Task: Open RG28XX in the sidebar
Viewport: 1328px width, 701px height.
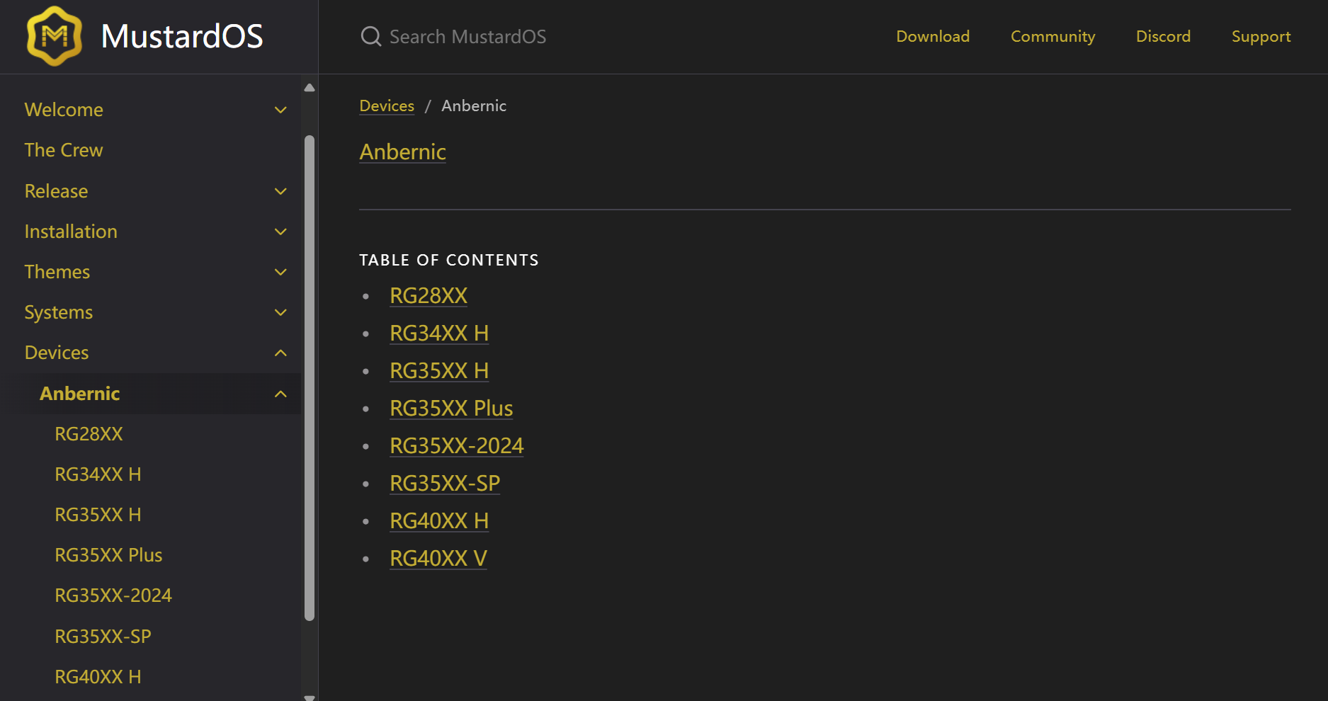Action: (89, 434)
